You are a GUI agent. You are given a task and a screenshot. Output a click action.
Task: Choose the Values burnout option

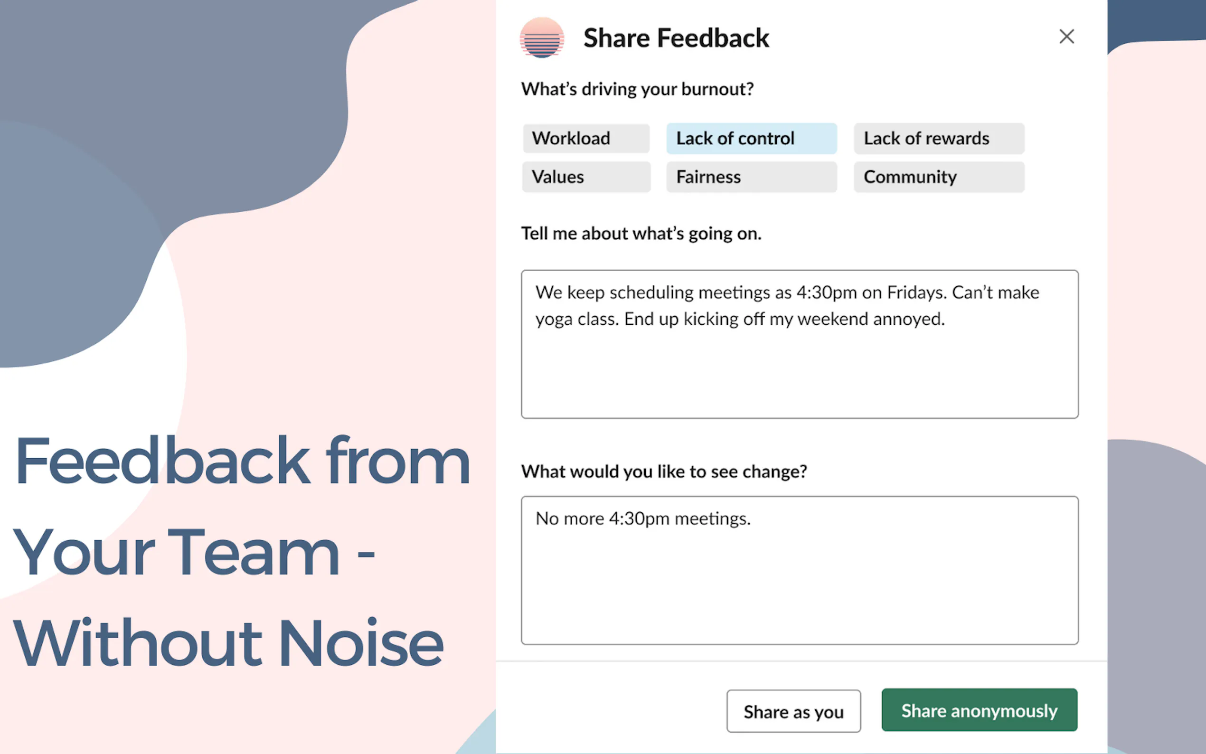[x=586, y=177]
